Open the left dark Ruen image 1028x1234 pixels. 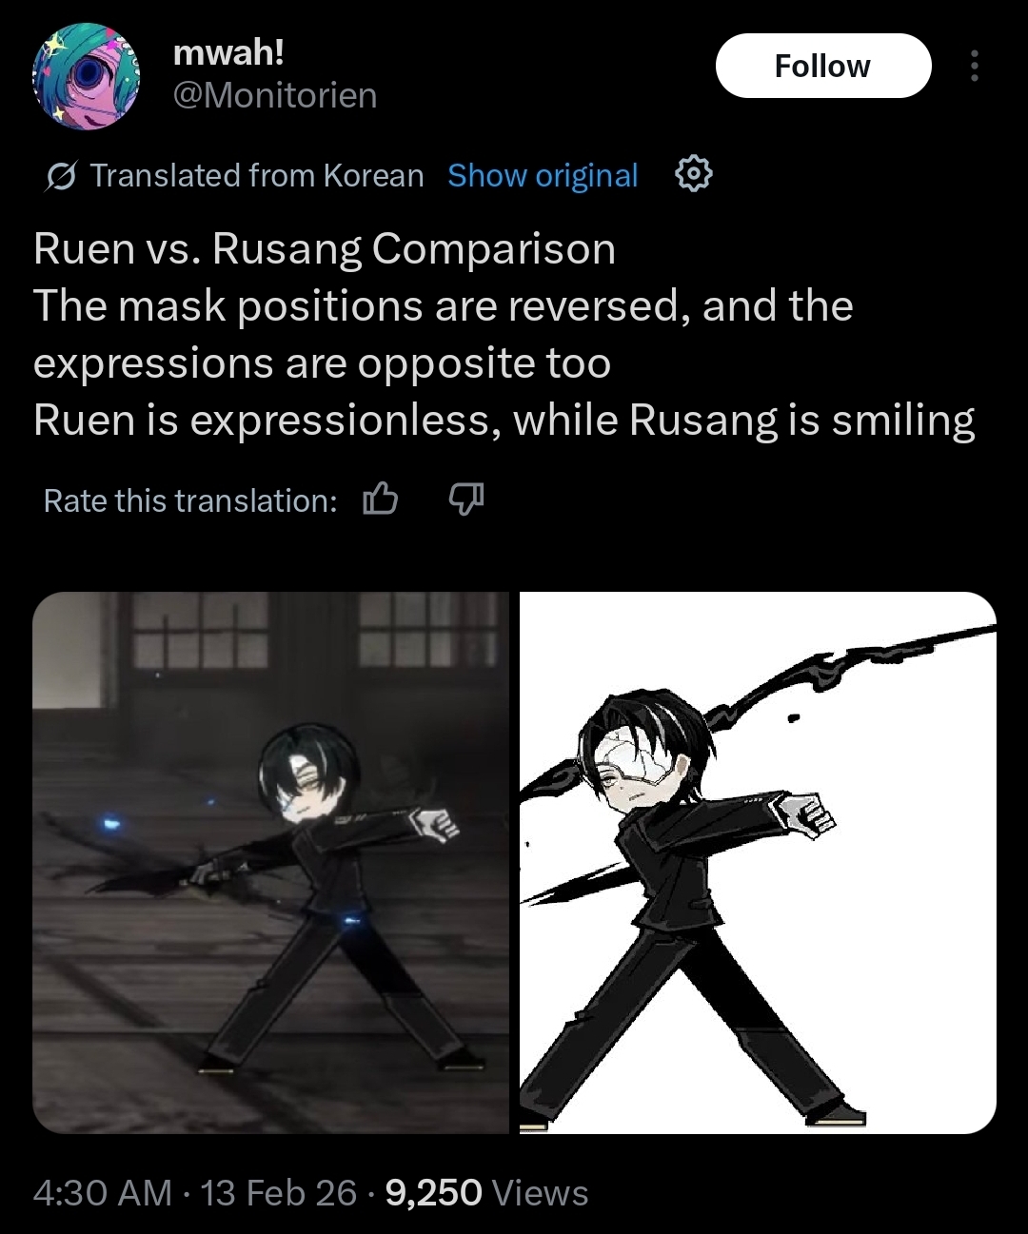click(x=271, y=862)
